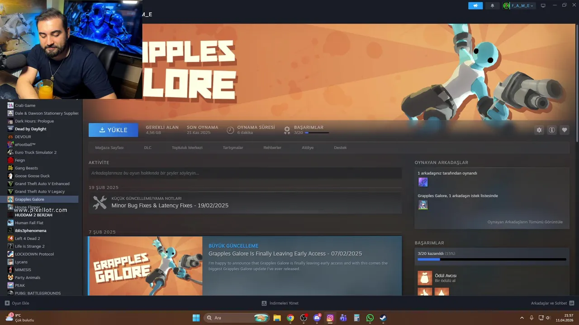Open the Topluluk Merkezi tab
The height and width of the screenshot is (325, 579).
187,148
